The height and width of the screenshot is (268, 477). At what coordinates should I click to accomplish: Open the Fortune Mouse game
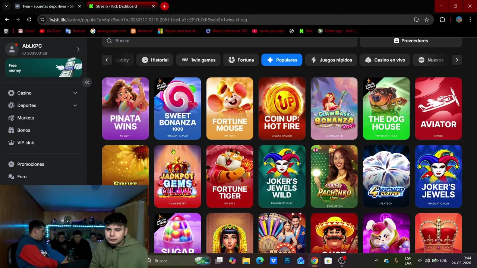click(x=230, y=109)
